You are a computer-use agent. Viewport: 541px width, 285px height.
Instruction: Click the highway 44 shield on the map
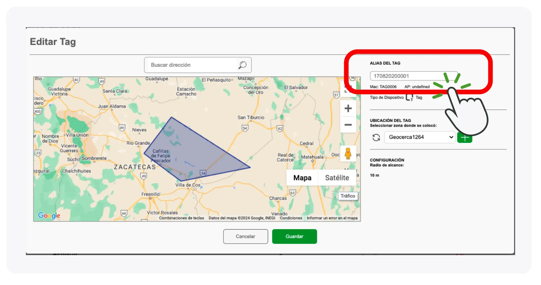[x=124, y=213]
